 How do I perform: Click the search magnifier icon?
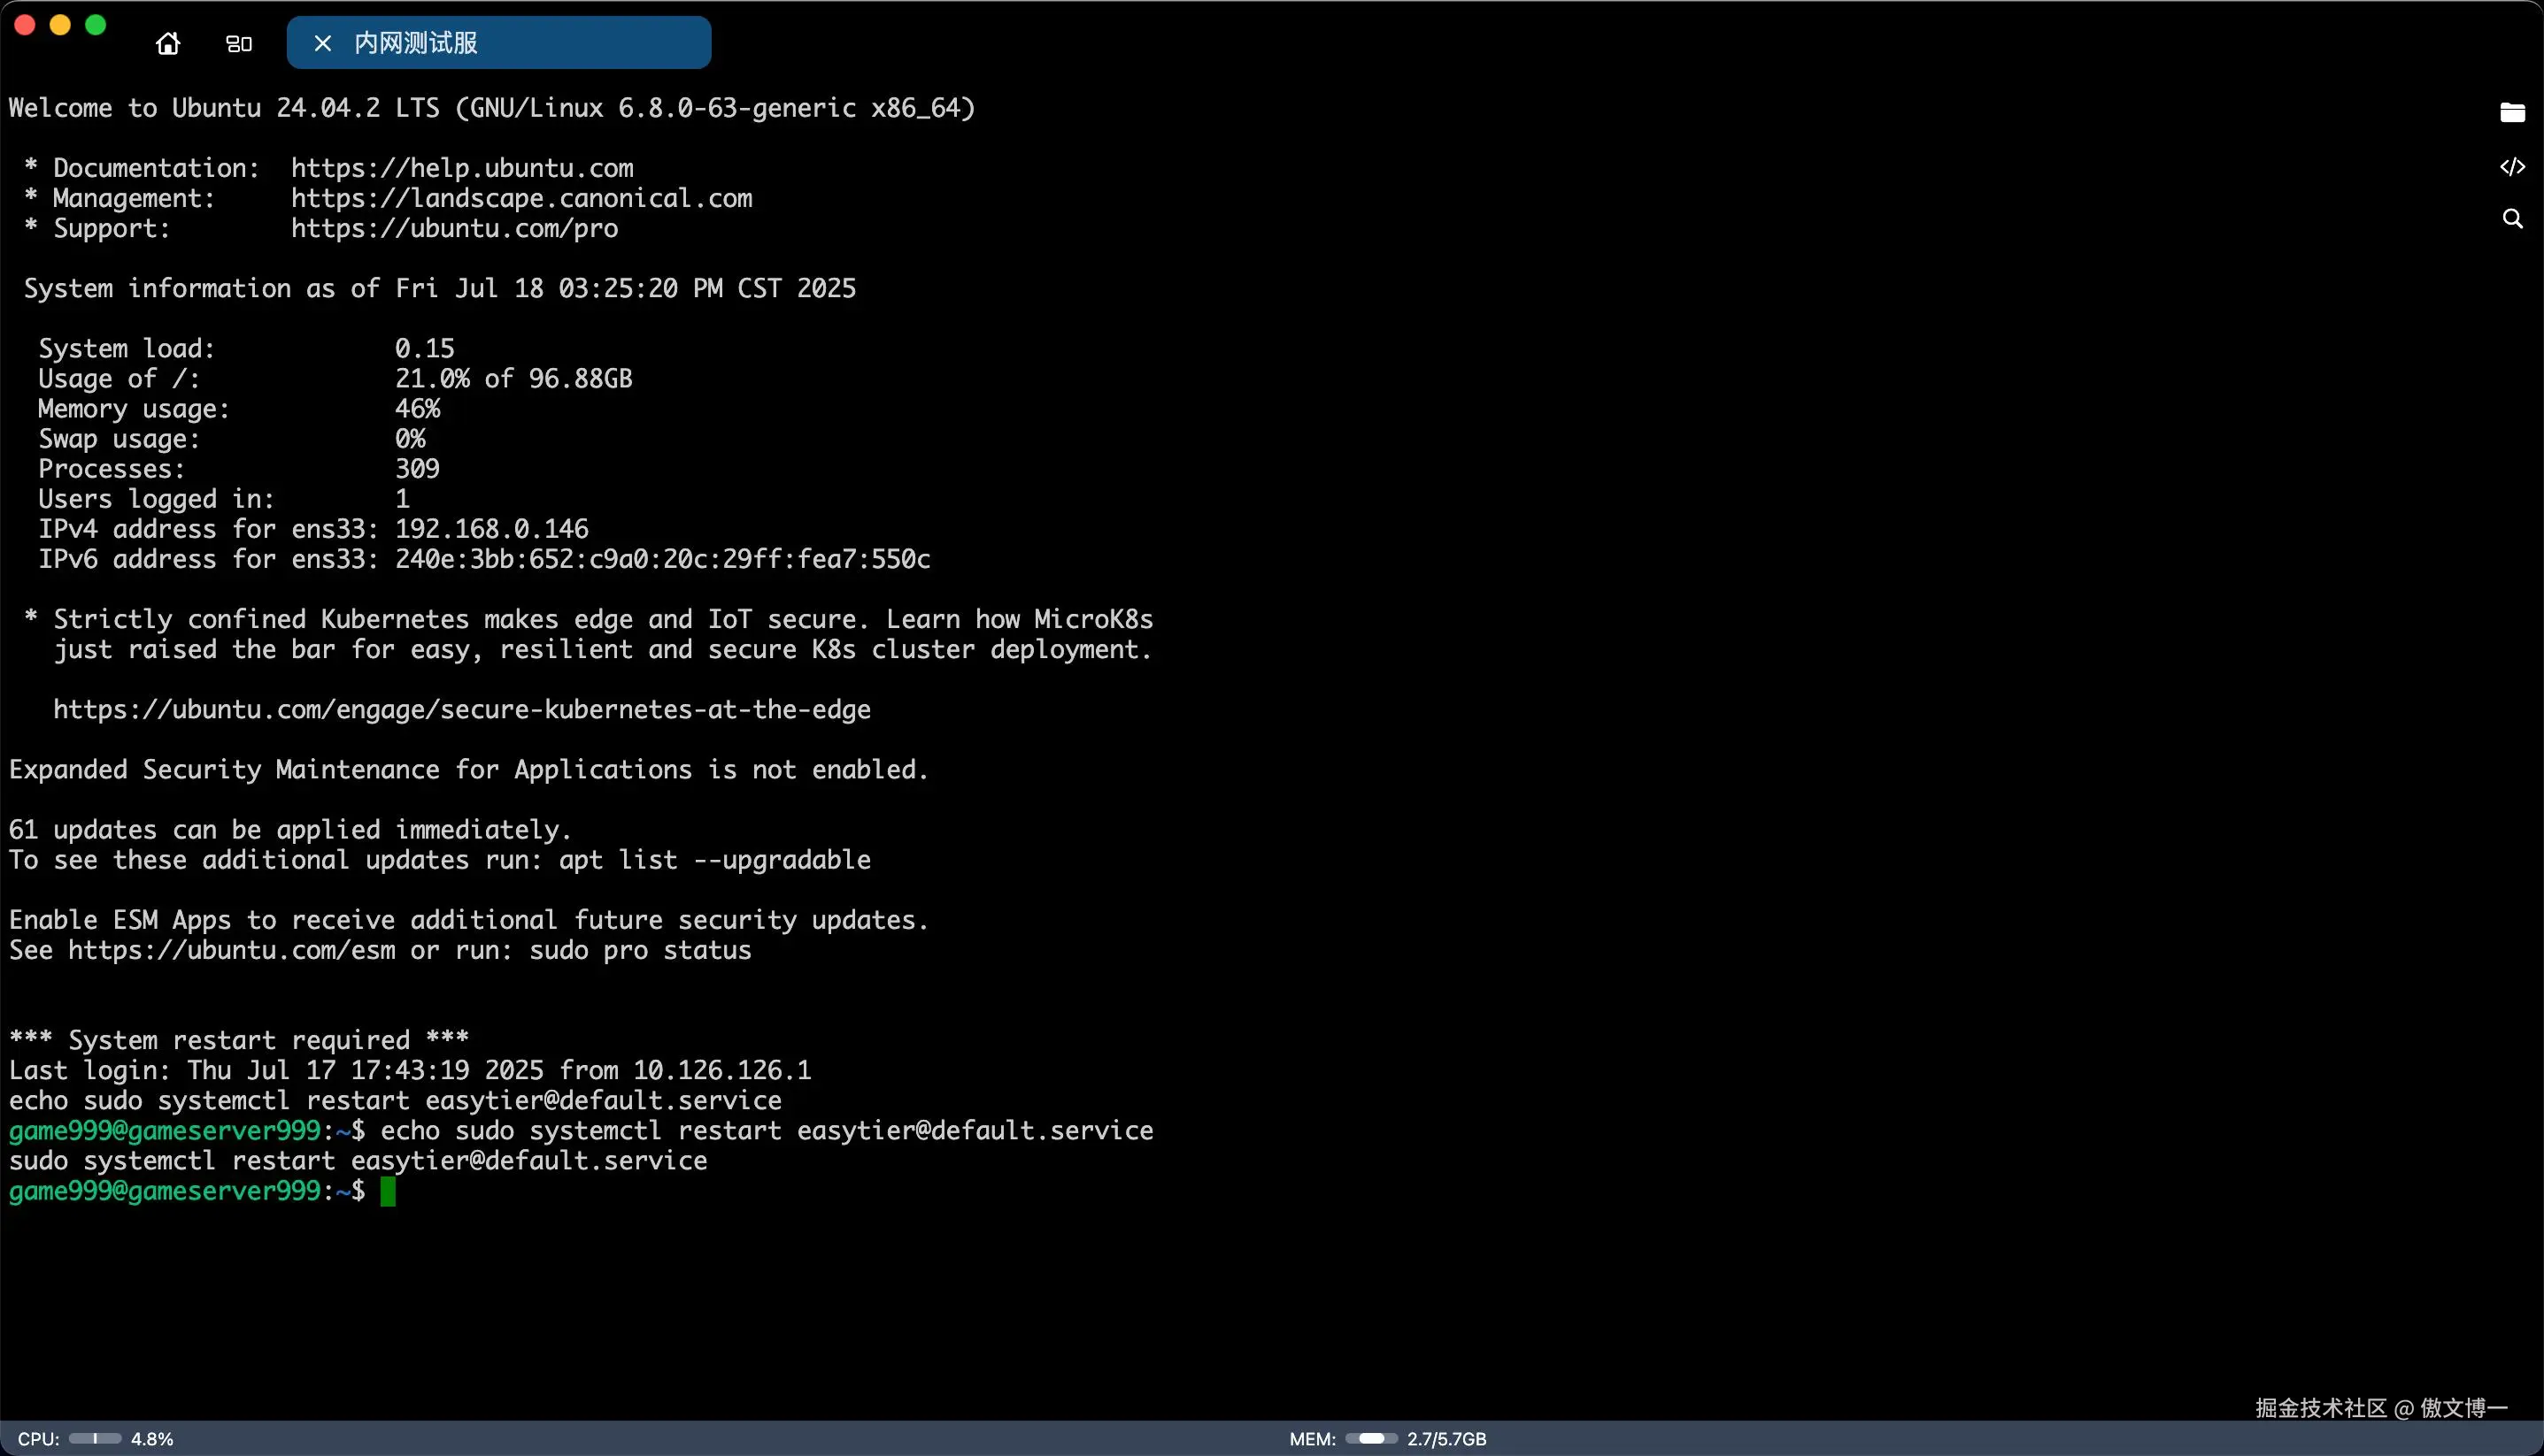[2512, 218]
